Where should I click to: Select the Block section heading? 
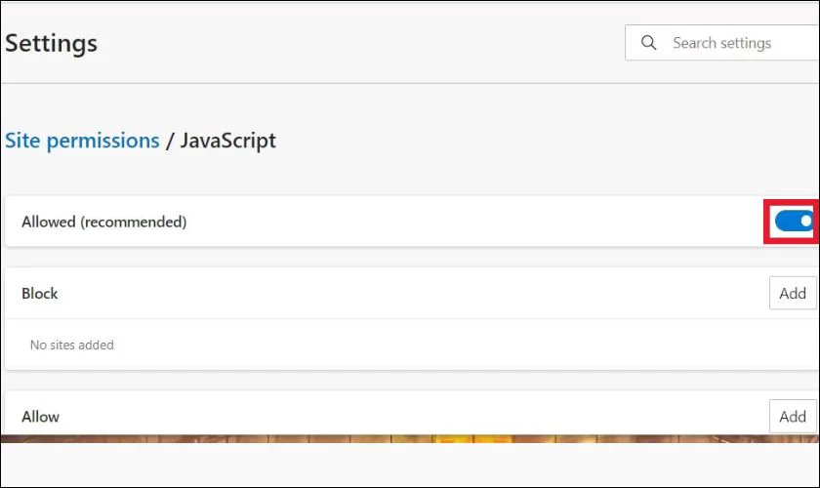coord(40,294)
